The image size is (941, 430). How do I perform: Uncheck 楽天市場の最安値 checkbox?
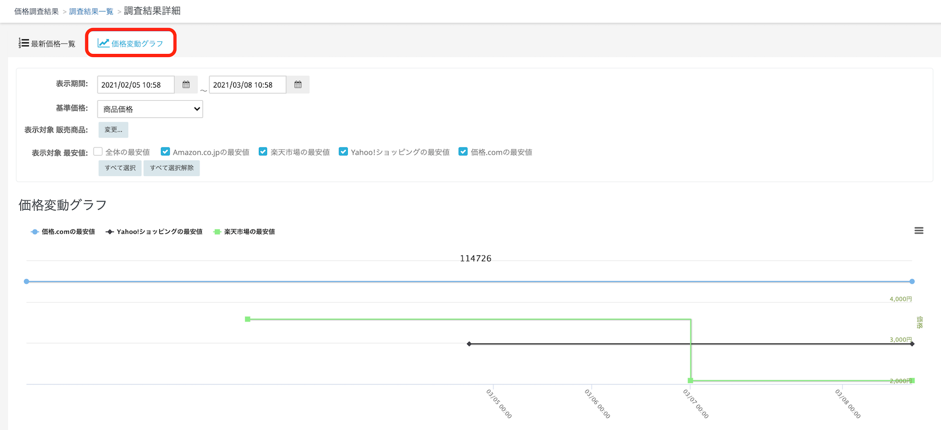coord(263,151)
